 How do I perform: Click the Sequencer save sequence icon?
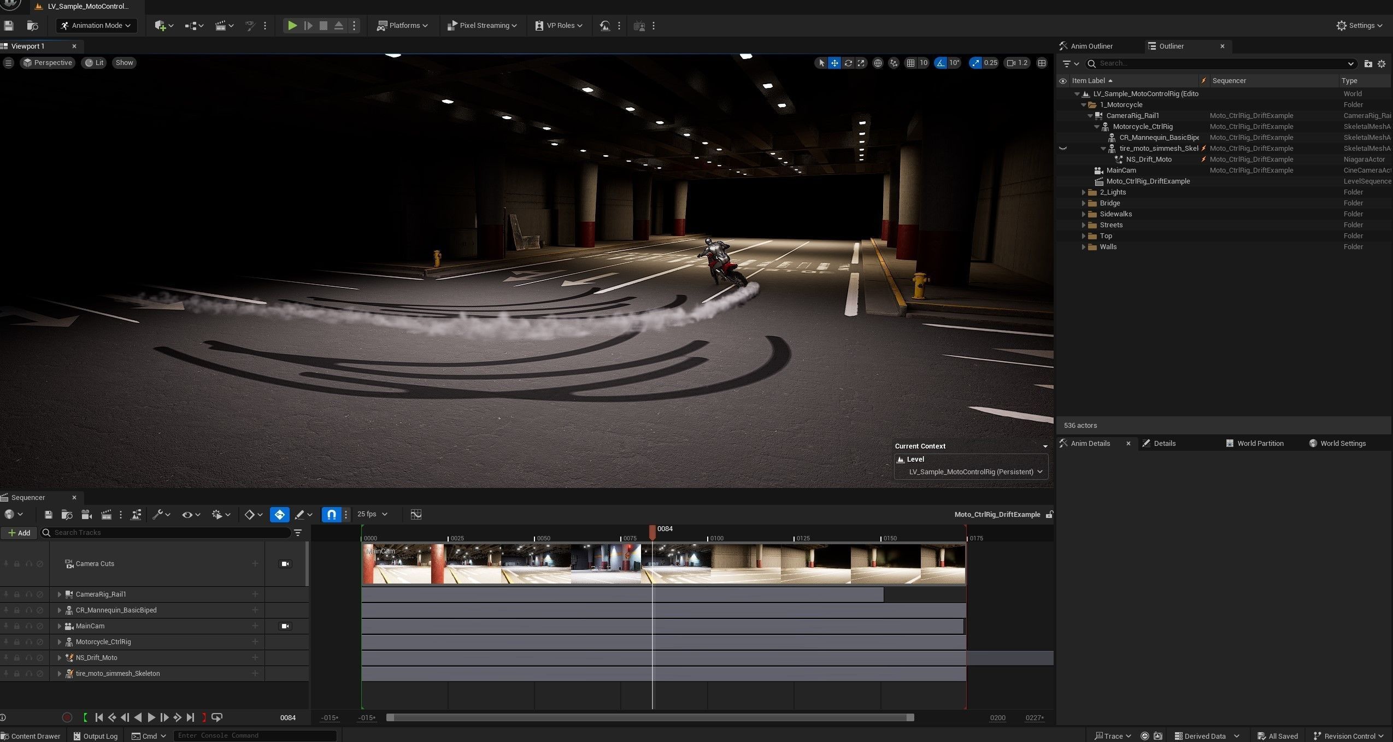(x=48, y=515)
